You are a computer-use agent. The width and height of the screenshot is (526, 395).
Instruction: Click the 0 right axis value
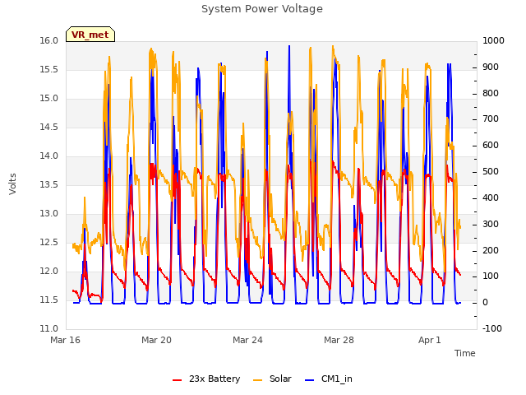coord(486,303)
